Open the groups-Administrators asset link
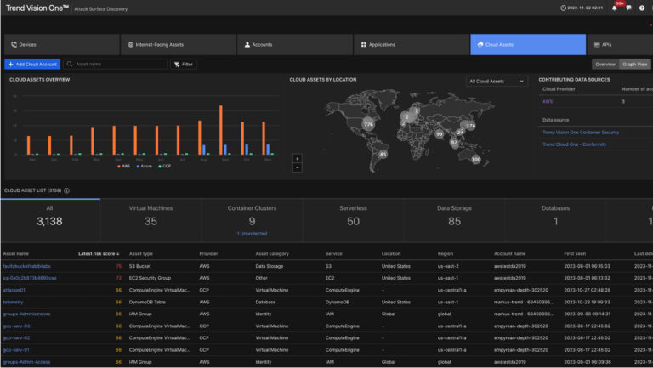The height and width of the screenshot is (368, 653). 26,314
